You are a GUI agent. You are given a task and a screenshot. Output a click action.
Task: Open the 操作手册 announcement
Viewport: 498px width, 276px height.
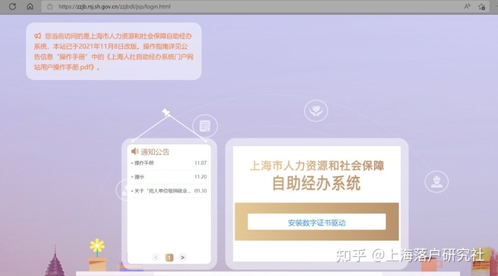pos(144,163)
